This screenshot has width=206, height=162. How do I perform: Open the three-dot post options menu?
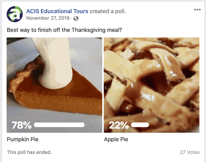(x=197, y=10)
